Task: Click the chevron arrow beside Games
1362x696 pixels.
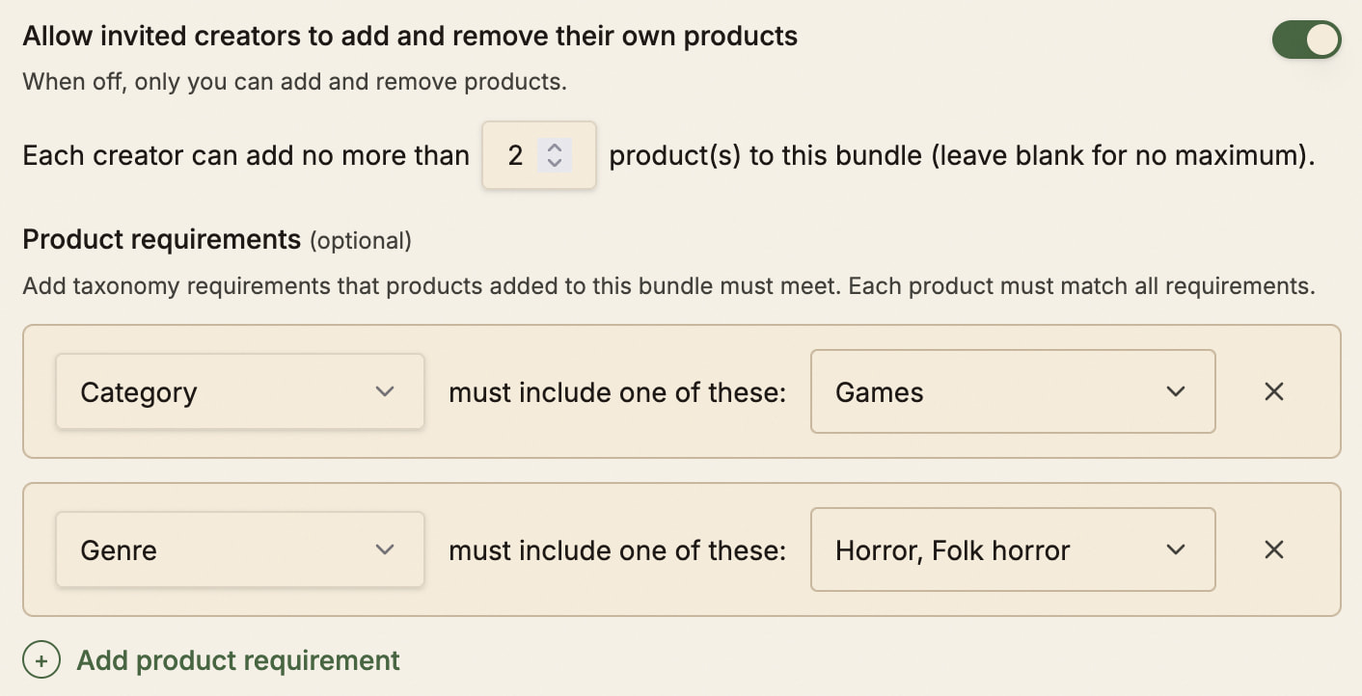Action: pos(1175,391)
